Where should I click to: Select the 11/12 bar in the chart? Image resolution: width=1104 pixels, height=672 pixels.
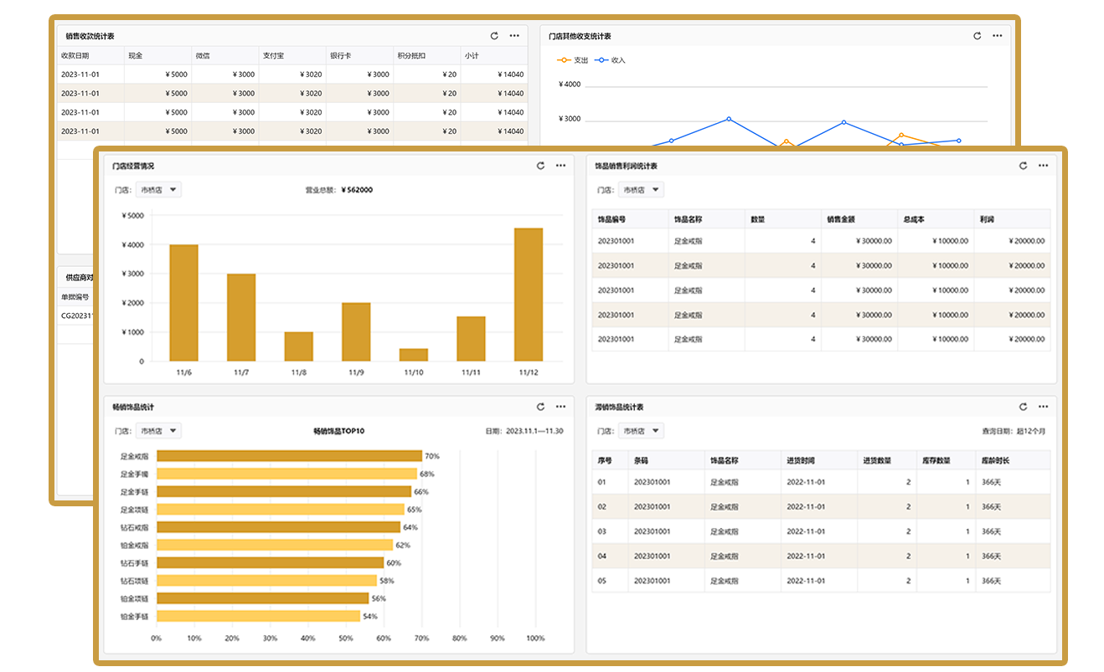point(528,295)
